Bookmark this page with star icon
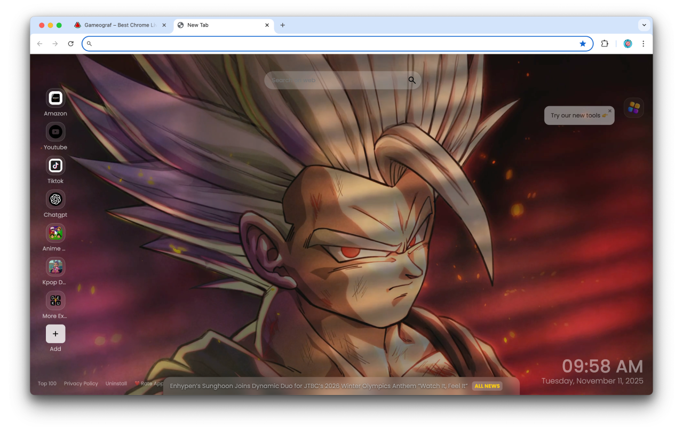Viewport: 683px width, 427px height. (x=583, y=44)
